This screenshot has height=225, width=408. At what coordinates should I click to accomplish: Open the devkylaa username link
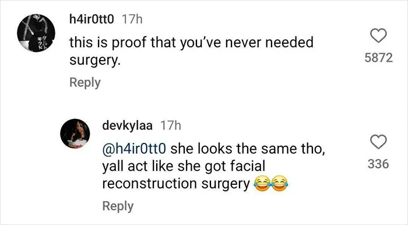(128, 126)
